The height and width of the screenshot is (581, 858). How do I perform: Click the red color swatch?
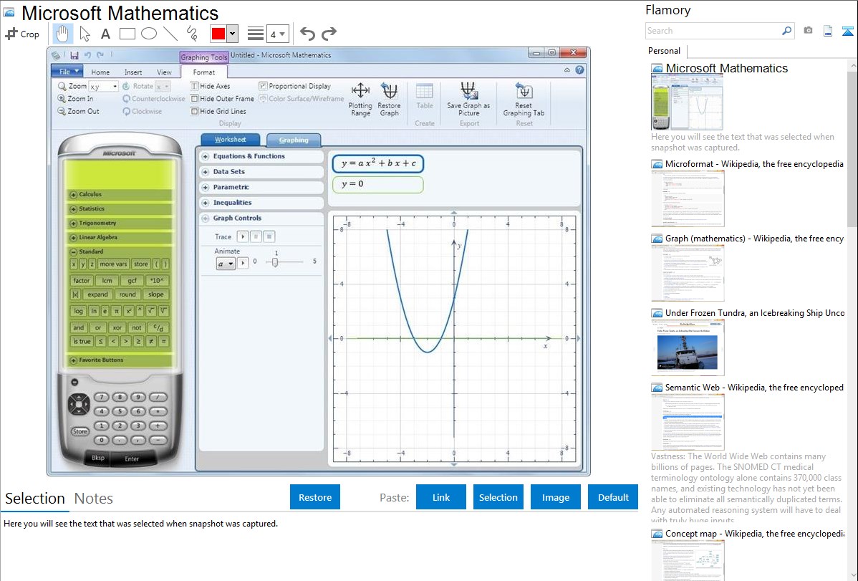click(x=218, y=34)
